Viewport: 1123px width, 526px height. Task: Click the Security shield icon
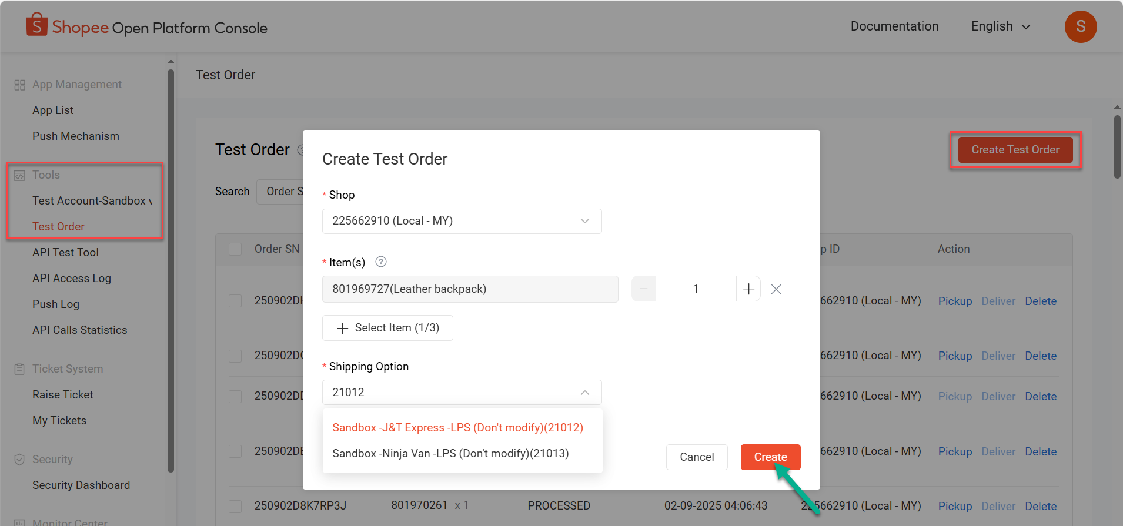click(19, 460)
